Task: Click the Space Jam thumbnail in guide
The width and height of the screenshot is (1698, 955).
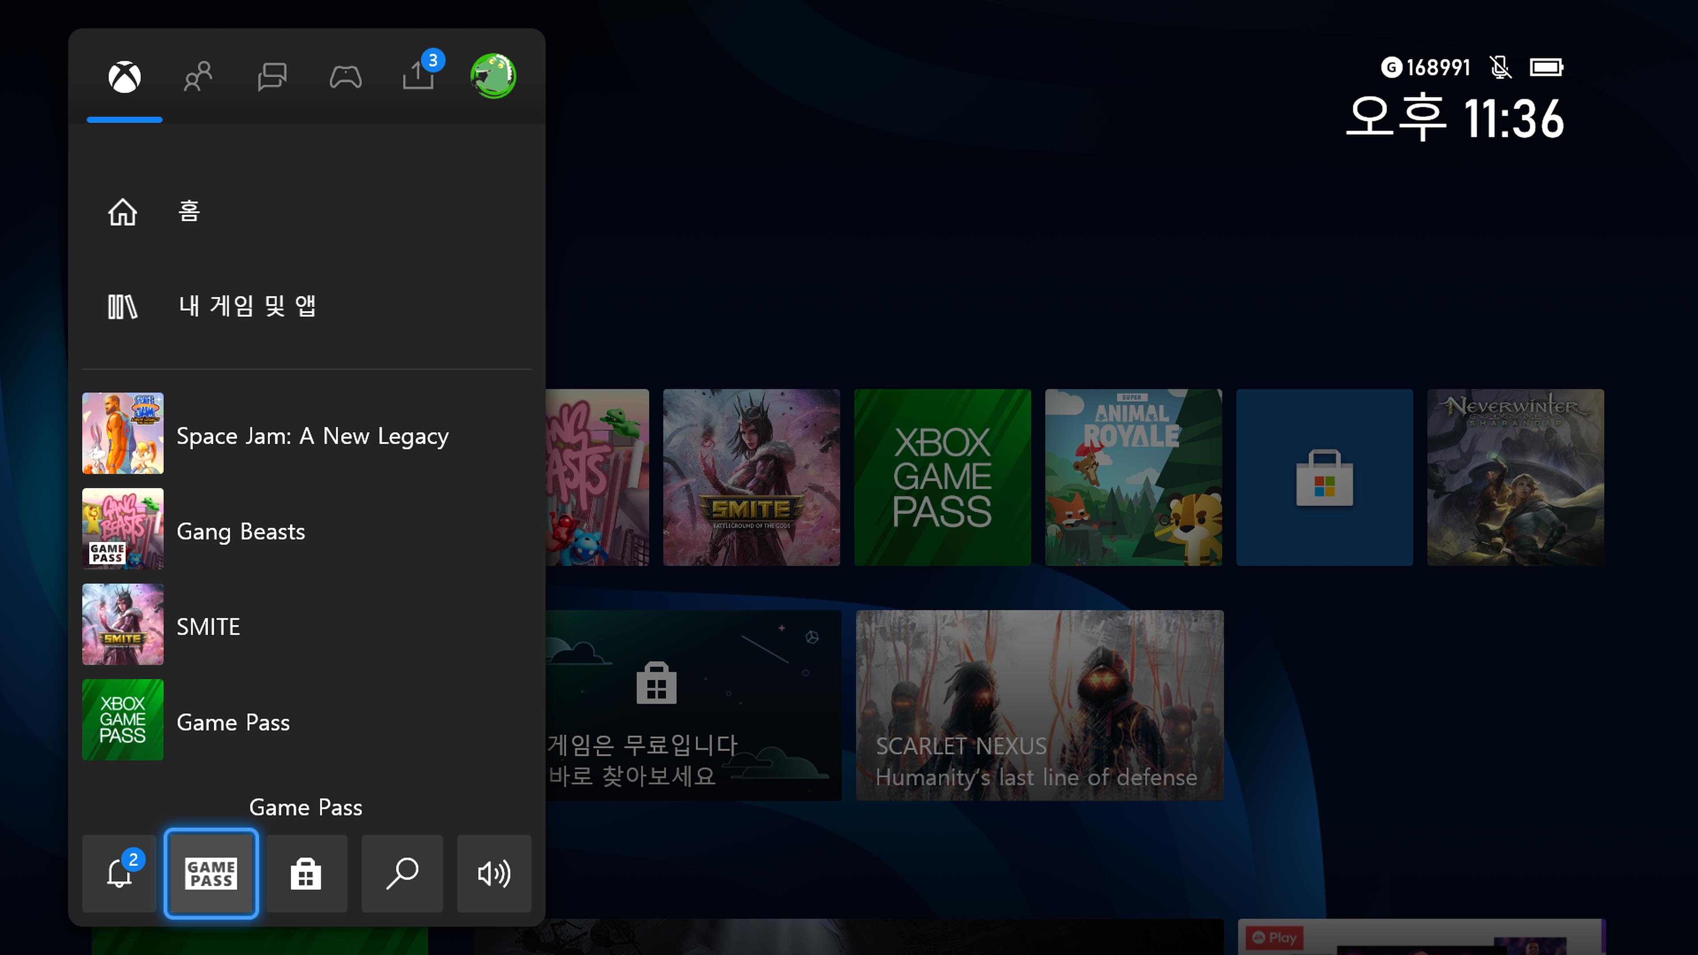Action: (x=122, y=434)
